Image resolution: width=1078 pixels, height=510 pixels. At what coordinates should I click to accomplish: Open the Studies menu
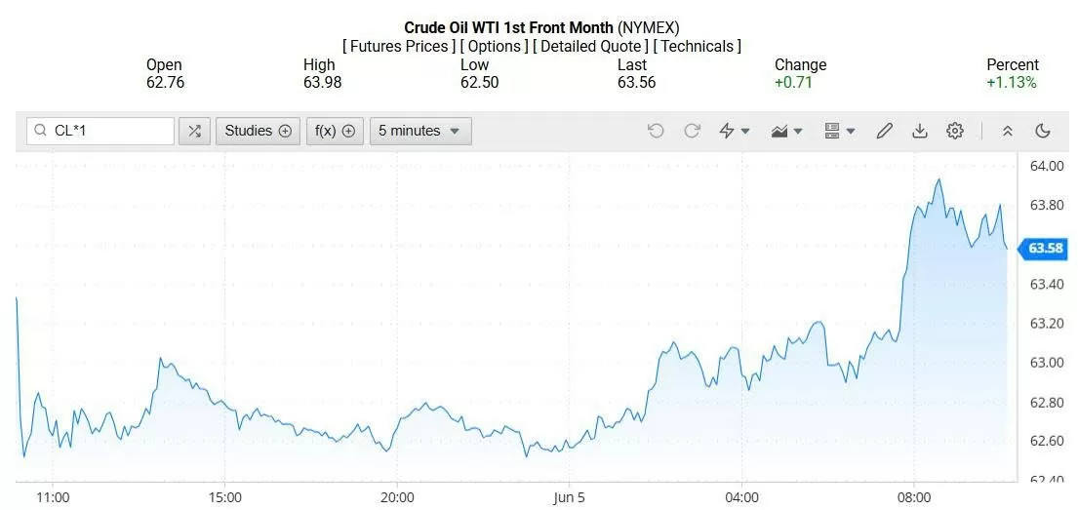coord(258,131)
